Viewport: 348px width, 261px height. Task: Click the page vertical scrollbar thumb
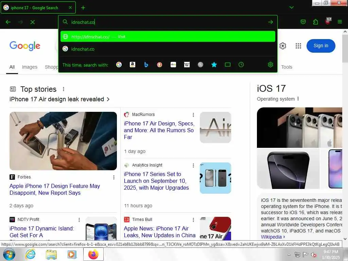click(345, 48)
